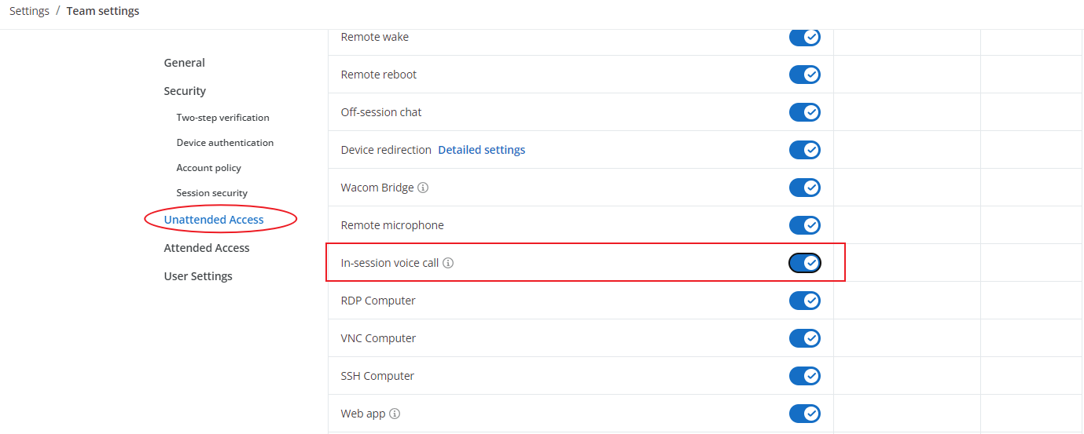The height and width of the screenshot is (434, 1084).
Task: Disable the Remote microphone toggle
Action: tap(804, 225)
